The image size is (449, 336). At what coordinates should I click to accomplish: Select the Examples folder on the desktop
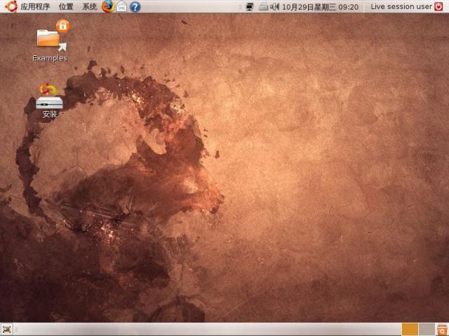pyautogui.click(x=50, y=41)
